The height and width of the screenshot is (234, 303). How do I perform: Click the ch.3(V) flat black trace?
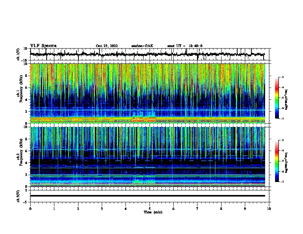click(x=148, y=196)
